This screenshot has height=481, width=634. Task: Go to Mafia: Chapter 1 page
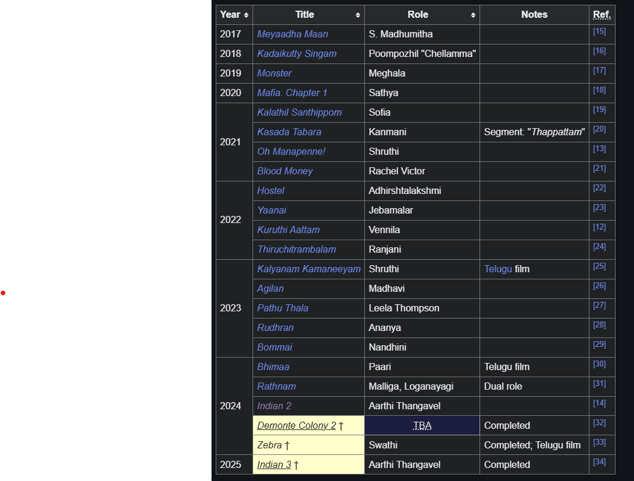point(292,93)
